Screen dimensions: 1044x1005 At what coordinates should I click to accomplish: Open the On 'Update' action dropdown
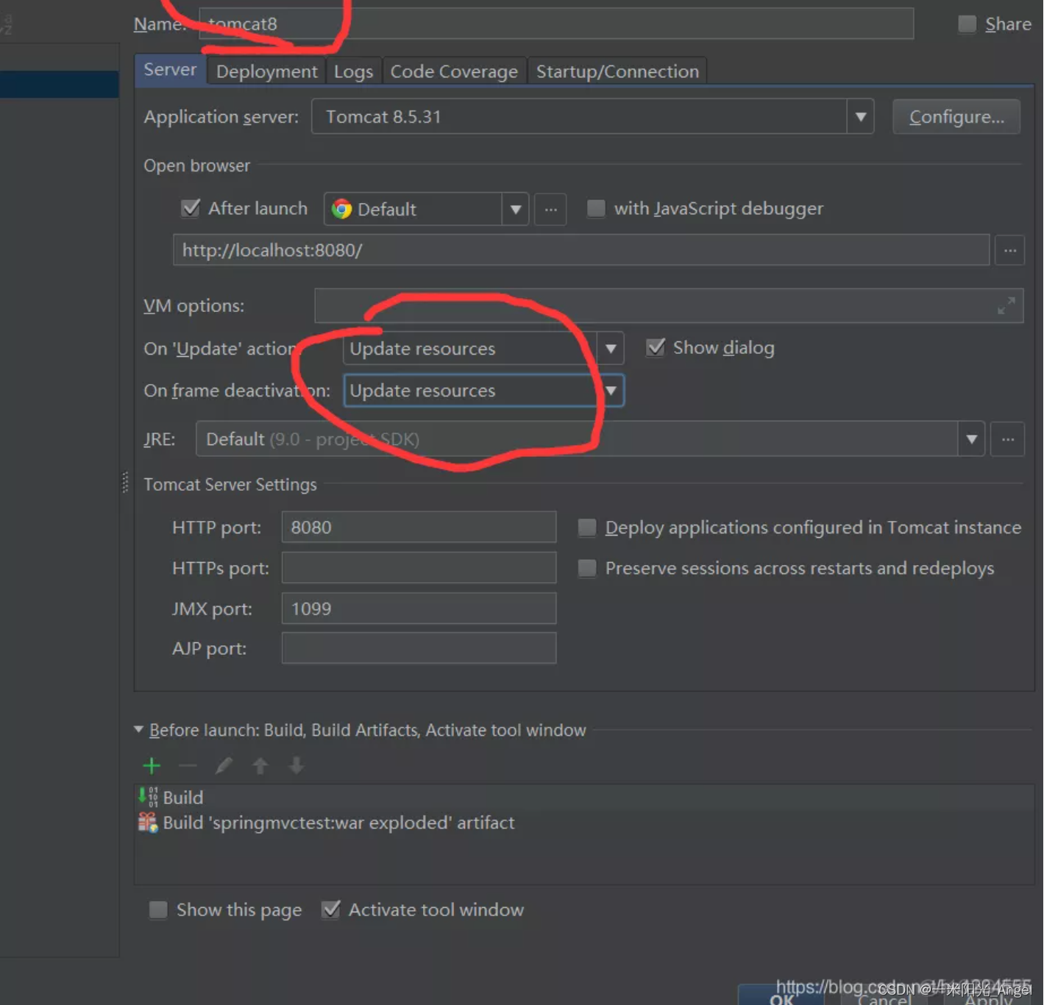click(611, 348)
